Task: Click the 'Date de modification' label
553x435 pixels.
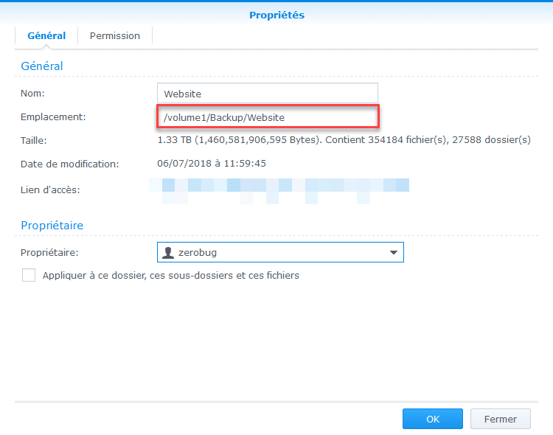Action: pos(70,164)
